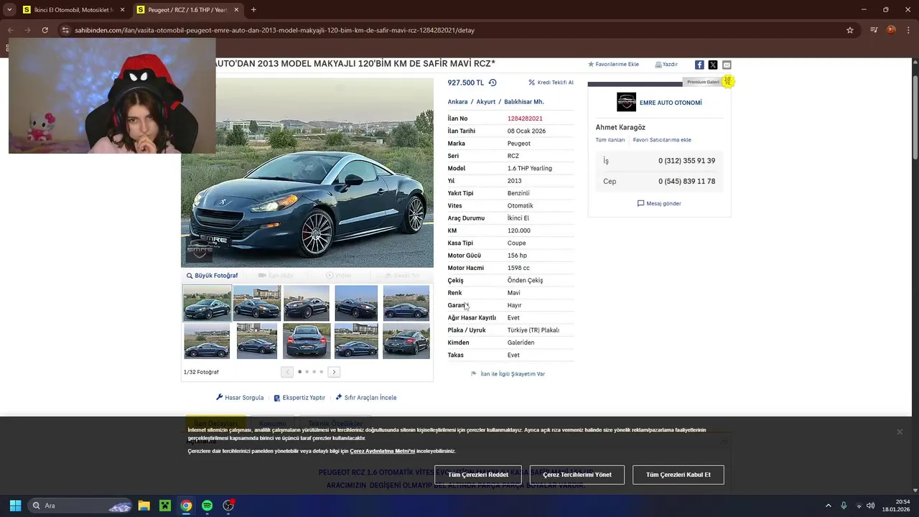Add listing via Favorilerime Ekle

coord(613,65)
